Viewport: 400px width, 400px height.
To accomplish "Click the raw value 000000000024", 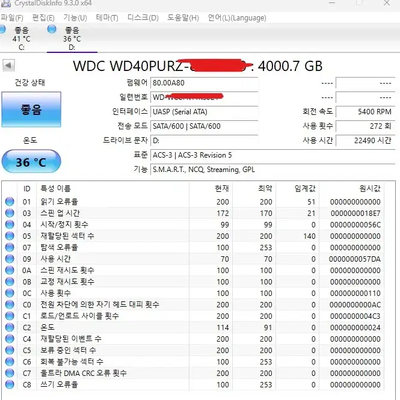I will click(355, 328).
